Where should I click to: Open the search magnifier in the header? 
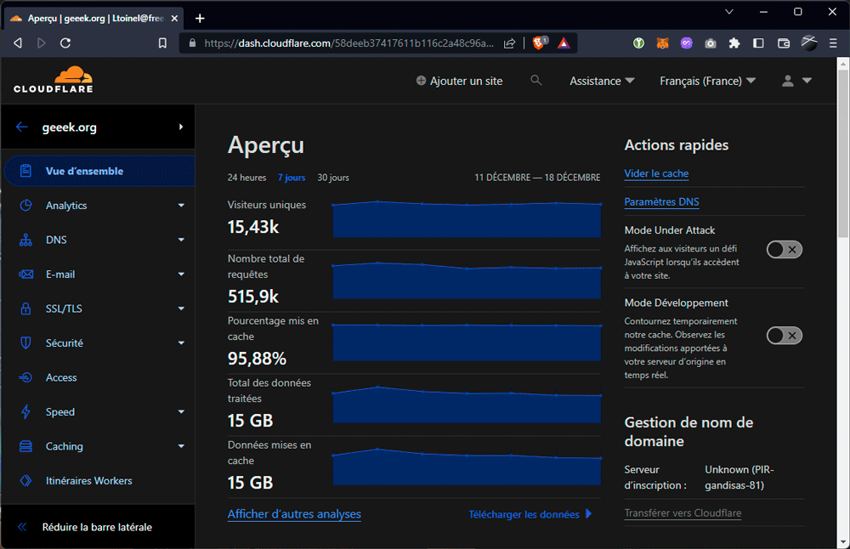[x=536, y=80]
